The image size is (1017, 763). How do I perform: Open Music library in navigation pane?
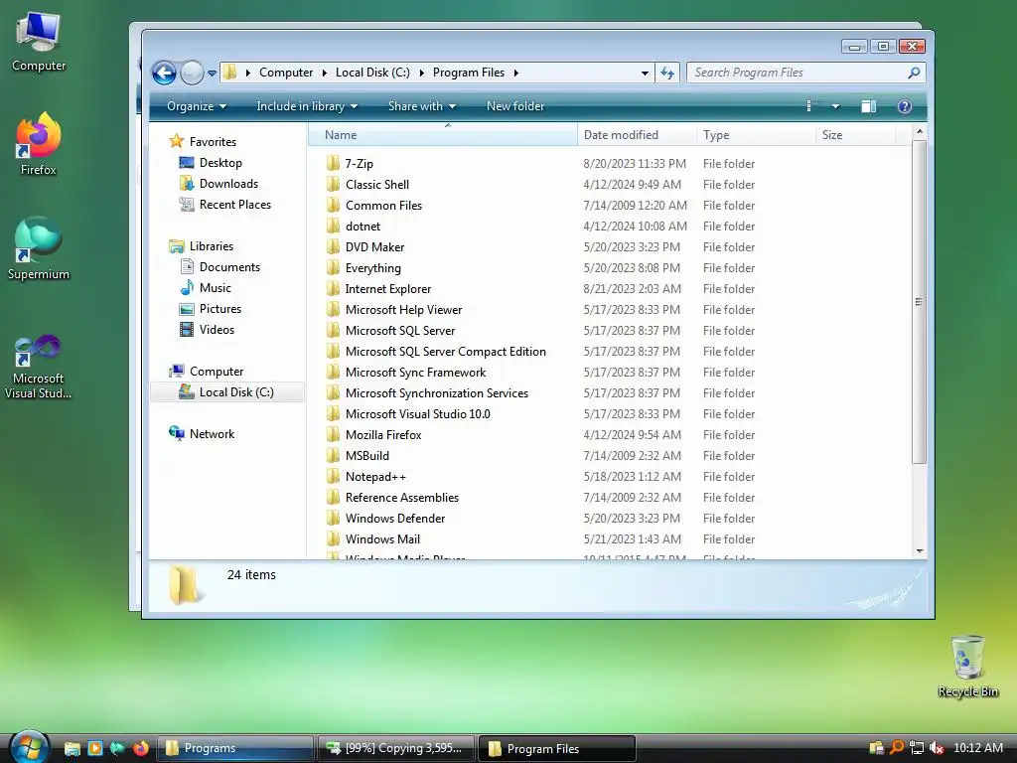pos(215,288)
